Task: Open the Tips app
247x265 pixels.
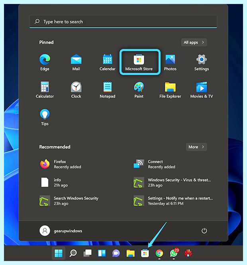Action: pos(45,117)
